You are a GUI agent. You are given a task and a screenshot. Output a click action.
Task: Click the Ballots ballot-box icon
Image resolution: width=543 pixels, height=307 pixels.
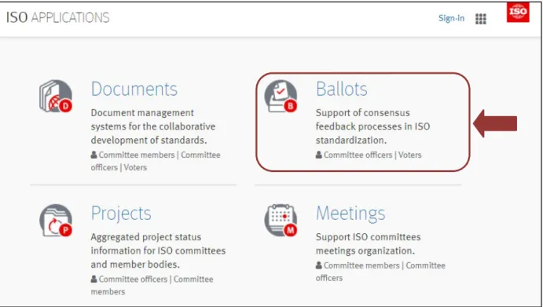(x=281, y=97)
